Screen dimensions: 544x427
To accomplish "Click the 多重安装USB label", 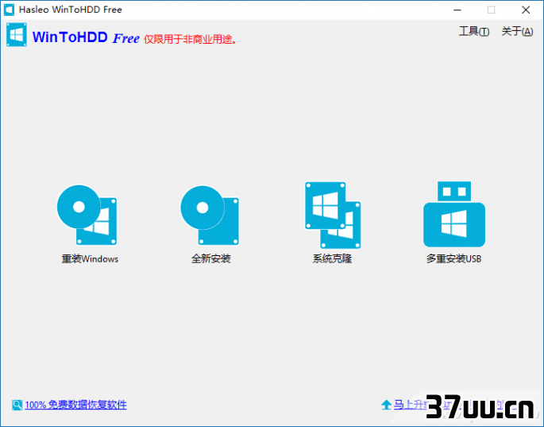I will click(x=453, y=258).
